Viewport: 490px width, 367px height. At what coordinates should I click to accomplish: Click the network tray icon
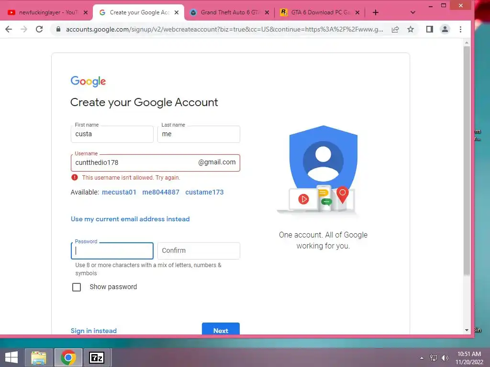click(434, 358)
